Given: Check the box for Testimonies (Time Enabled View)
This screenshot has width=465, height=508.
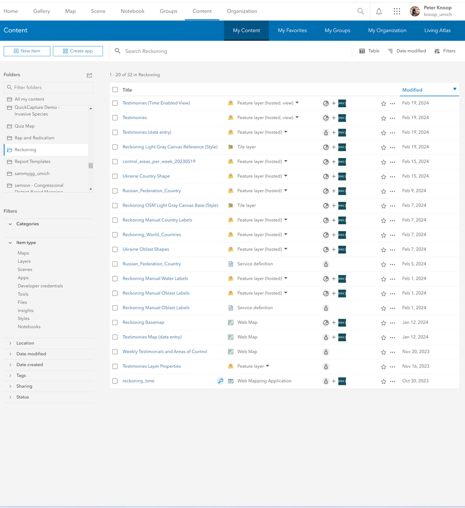Looking at the screenshot, I should click(115, 103).
